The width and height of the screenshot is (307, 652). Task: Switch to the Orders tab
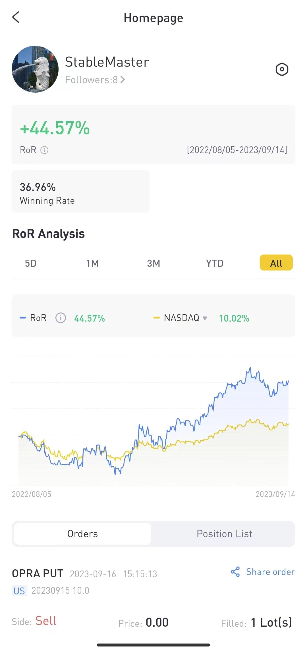click(82, 534)
